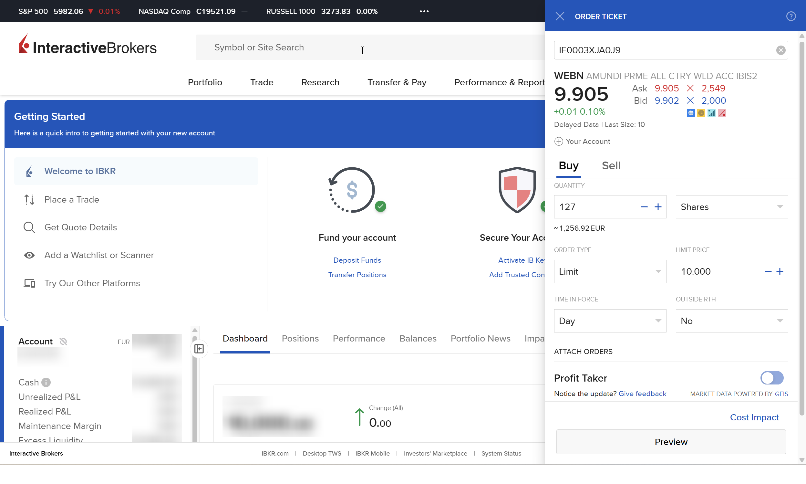Click the blue globe icon under bid price

[690, 113]
